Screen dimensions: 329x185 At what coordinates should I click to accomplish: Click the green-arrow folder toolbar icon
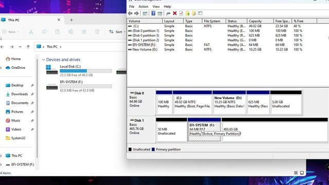188,13
